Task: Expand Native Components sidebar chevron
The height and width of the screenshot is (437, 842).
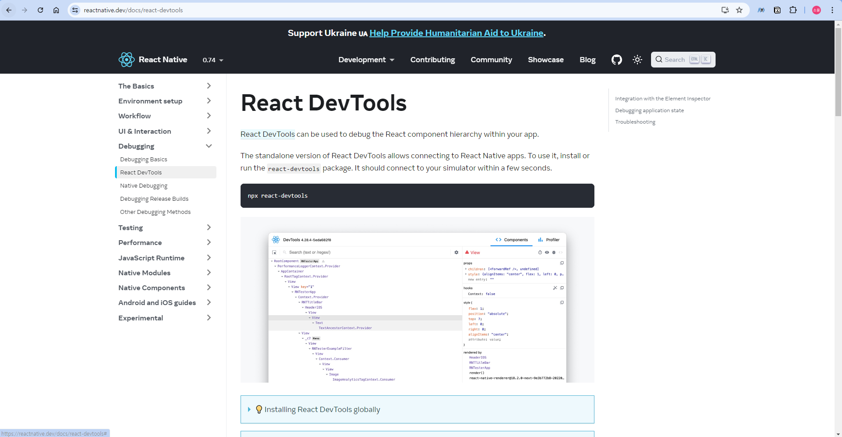Action: pyautogui.click(x=209, y=288)
